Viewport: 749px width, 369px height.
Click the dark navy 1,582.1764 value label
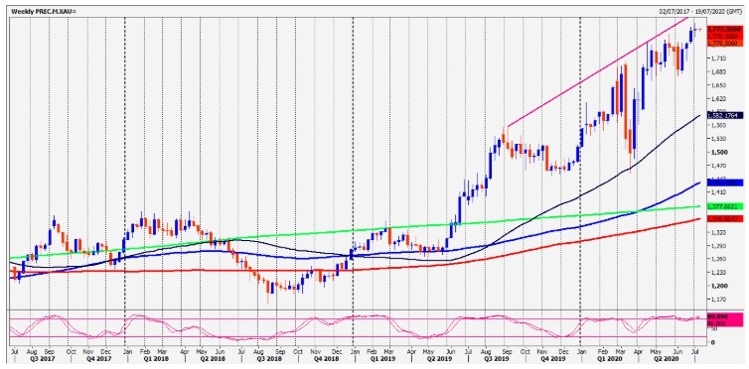[724, 115]
